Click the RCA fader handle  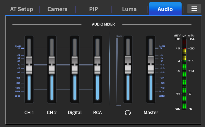coord(98,65)
